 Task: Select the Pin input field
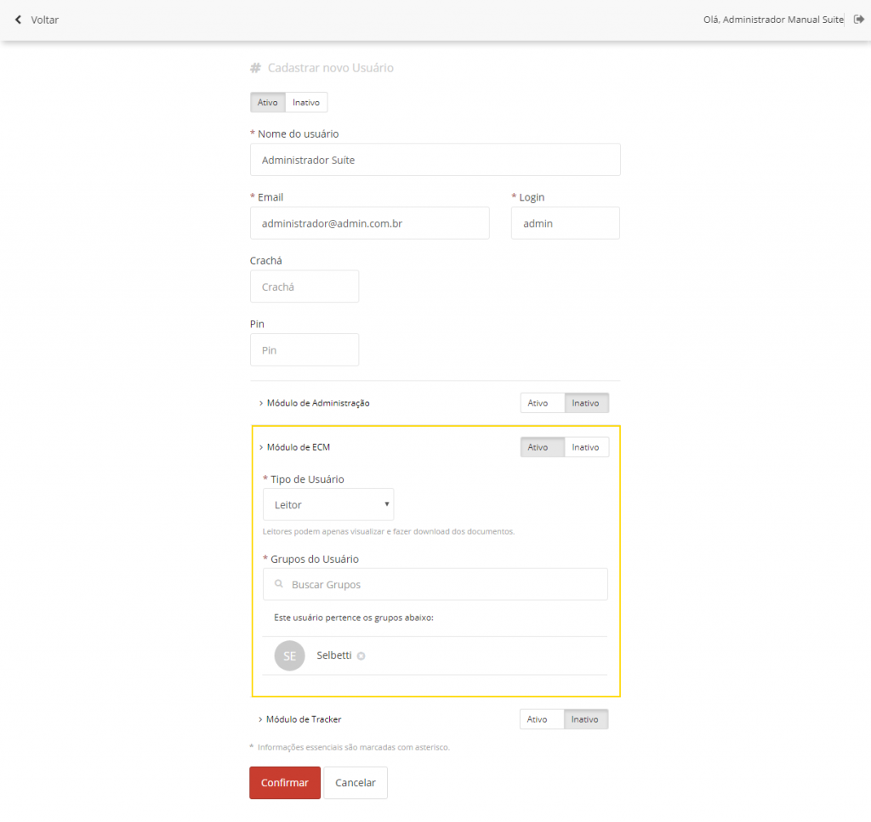coord(305,349)
